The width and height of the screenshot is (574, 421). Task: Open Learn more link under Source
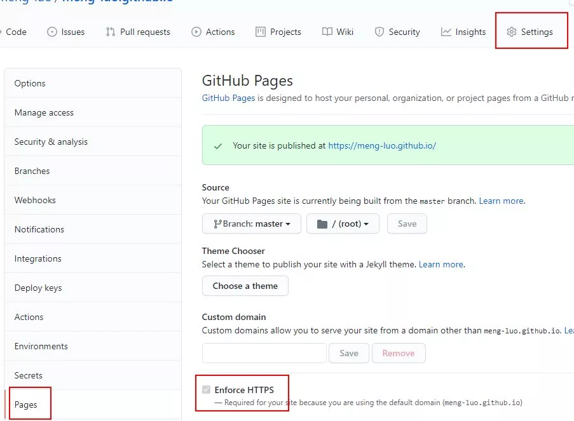(502, 201)
